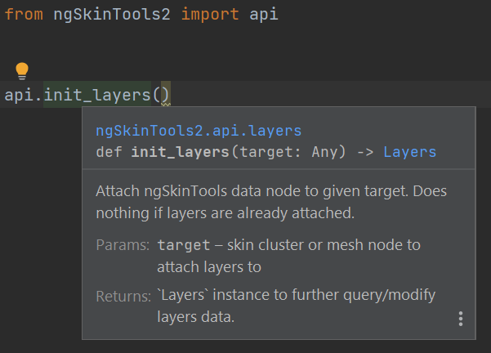Viewport: 491px width, 353px height.
Task: Click init_layers in the code line
Action: [x=97, y=95]
